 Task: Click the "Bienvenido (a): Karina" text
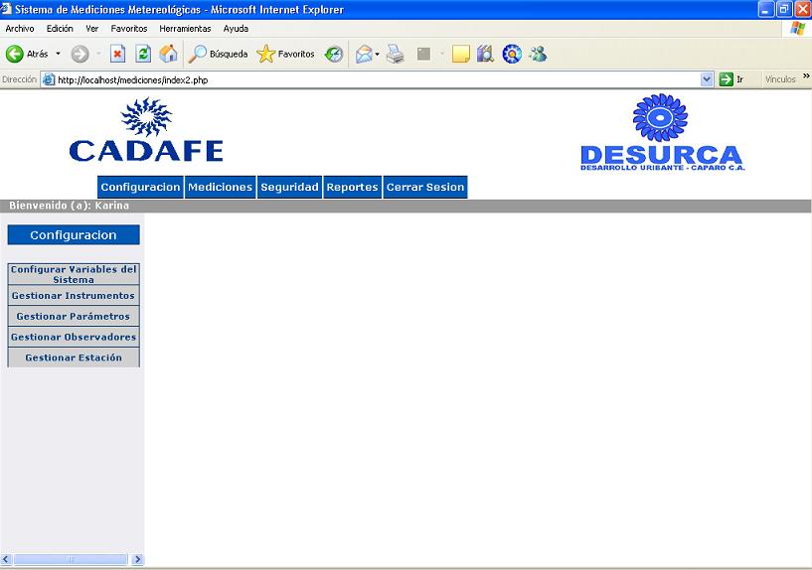tap(69, 206)
